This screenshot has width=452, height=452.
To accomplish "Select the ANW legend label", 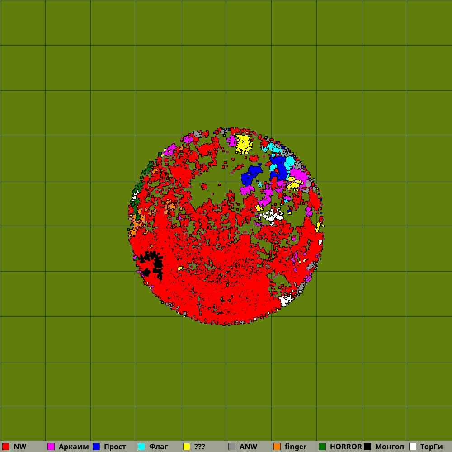I will point(248,447).
